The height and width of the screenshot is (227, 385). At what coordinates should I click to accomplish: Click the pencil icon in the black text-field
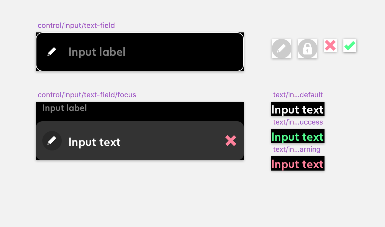[x=52, y=52]
